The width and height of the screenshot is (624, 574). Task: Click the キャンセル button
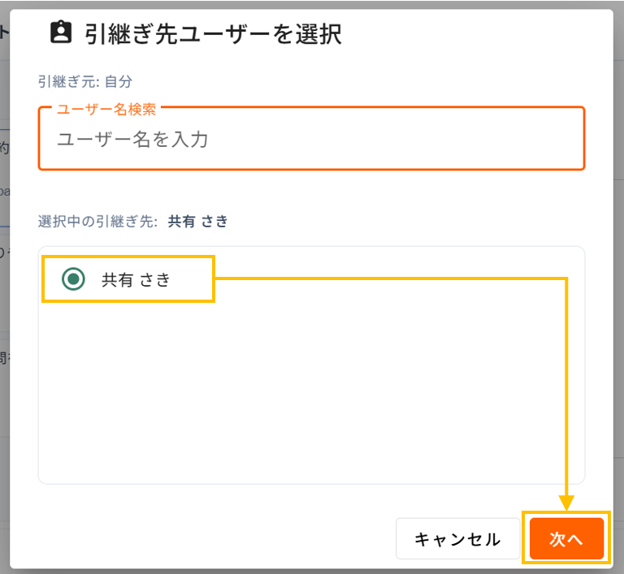[x=457, y=538]
